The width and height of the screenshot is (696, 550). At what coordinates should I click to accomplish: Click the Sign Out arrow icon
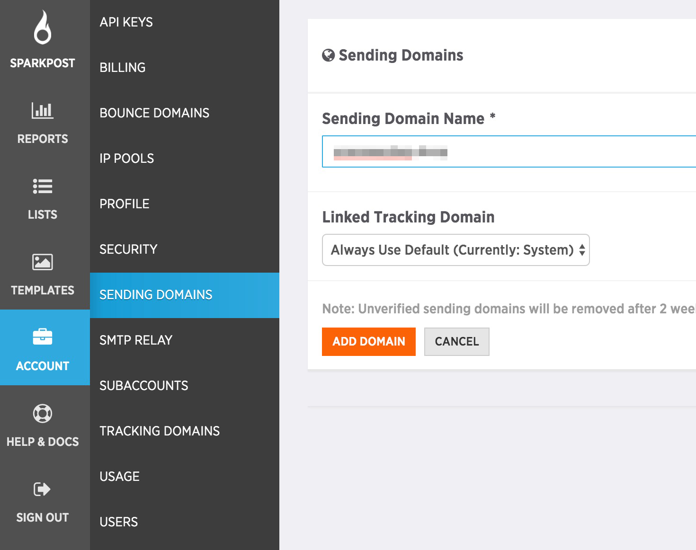[42, 489]
